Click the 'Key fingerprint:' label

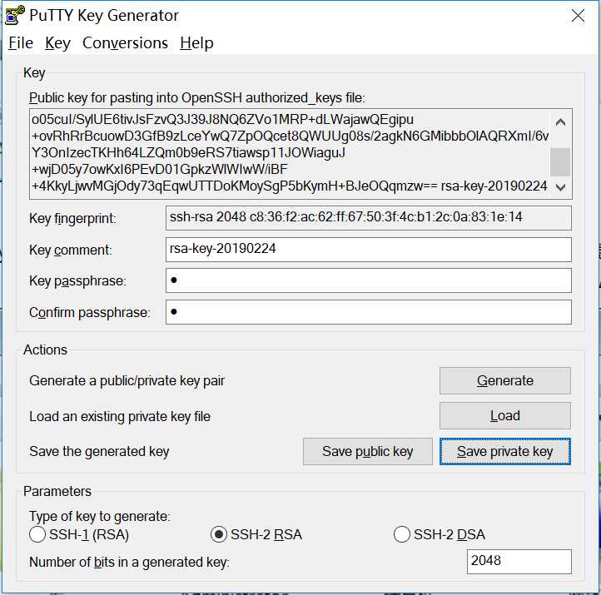coord(72,218)
